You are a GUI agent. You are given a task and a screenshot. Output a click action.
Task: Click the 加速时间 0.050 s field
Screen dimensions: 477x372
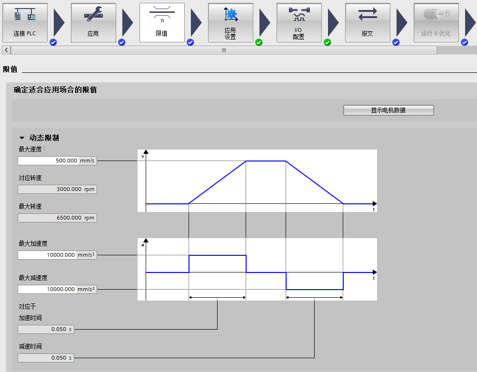[x=46, y=329]
